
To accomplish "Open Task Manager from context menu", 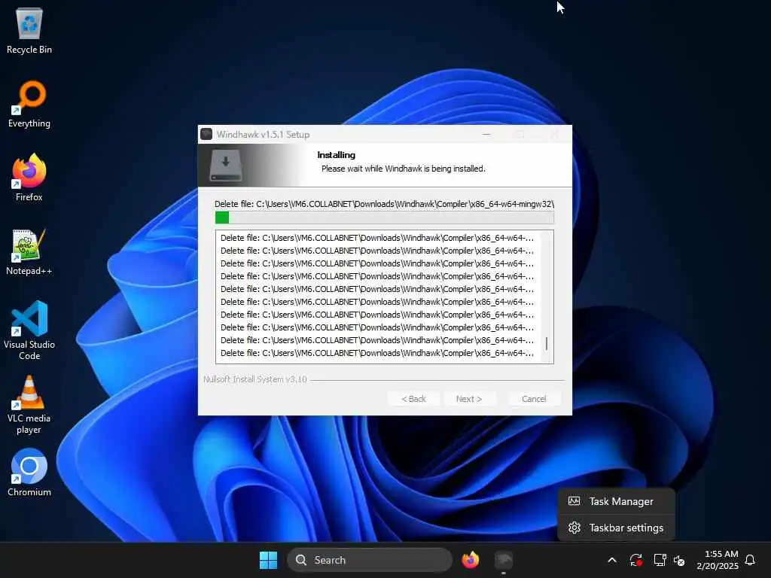I will coord(616,501).
